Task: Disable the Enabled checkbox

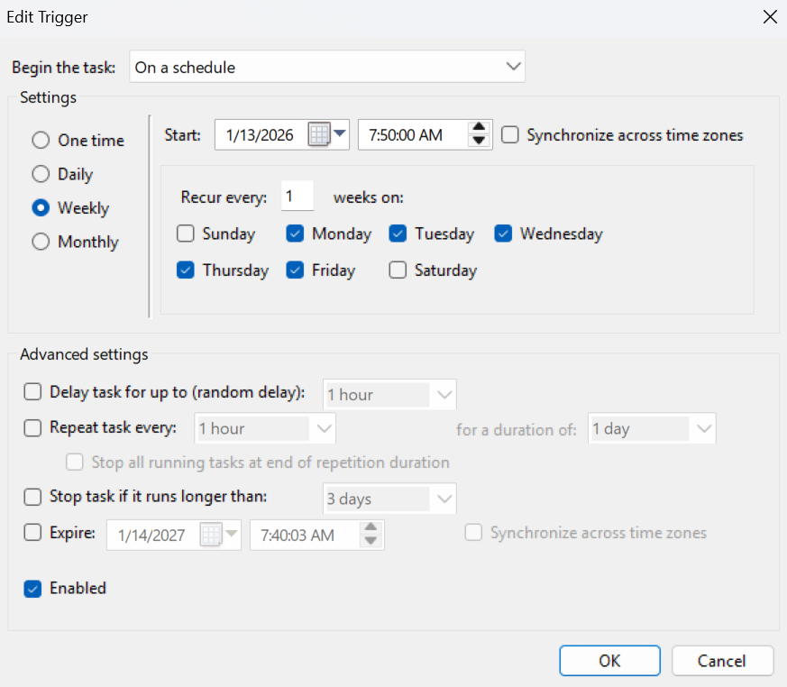Action: (32, 588)
